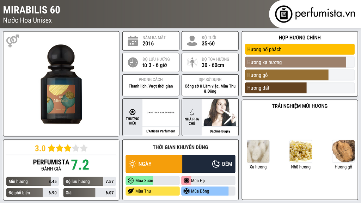Click the Daphné Bugey name label
The image size is (361, 203).
[x=220, y=131]
